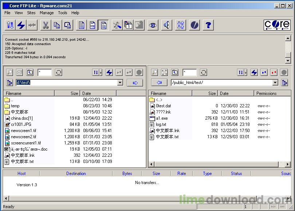Click the speaker sound icon
The width and height of the screenshot is (295, 211).
point(166,25)
